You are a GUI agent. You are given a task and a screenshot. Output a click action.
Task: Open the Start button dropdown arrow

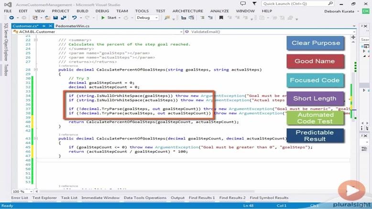(120, 18)
